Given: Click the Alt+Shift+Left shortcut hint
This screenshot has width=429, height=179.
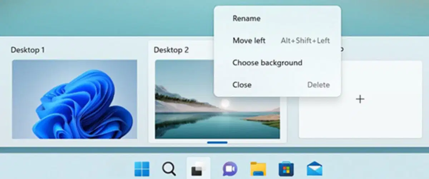Looking at the screenshot, I should (305, 41).
